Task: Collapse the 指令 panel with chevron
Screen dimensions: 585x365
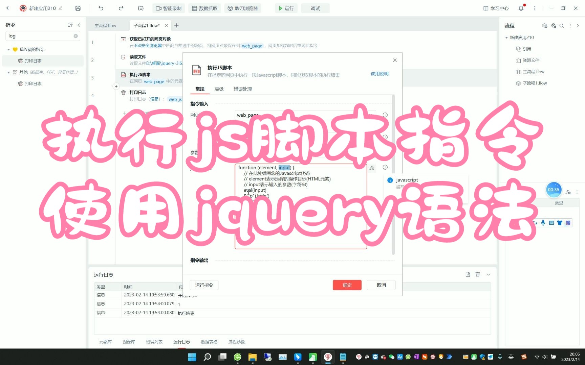Action: (79, 25)
